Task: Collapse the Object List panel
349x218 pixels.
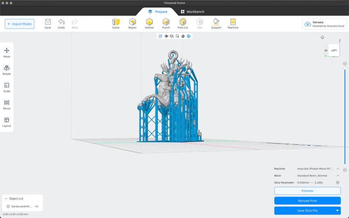Action: [6, 199]
